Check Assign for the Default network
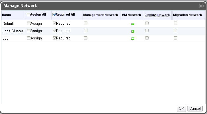This screenshot has width=207, height=114. [x=28, y=24]
